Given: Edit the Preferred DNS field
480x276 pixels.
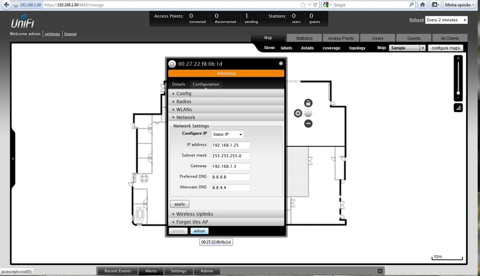Looking at the screenshot, I should (x=230, y=177).
